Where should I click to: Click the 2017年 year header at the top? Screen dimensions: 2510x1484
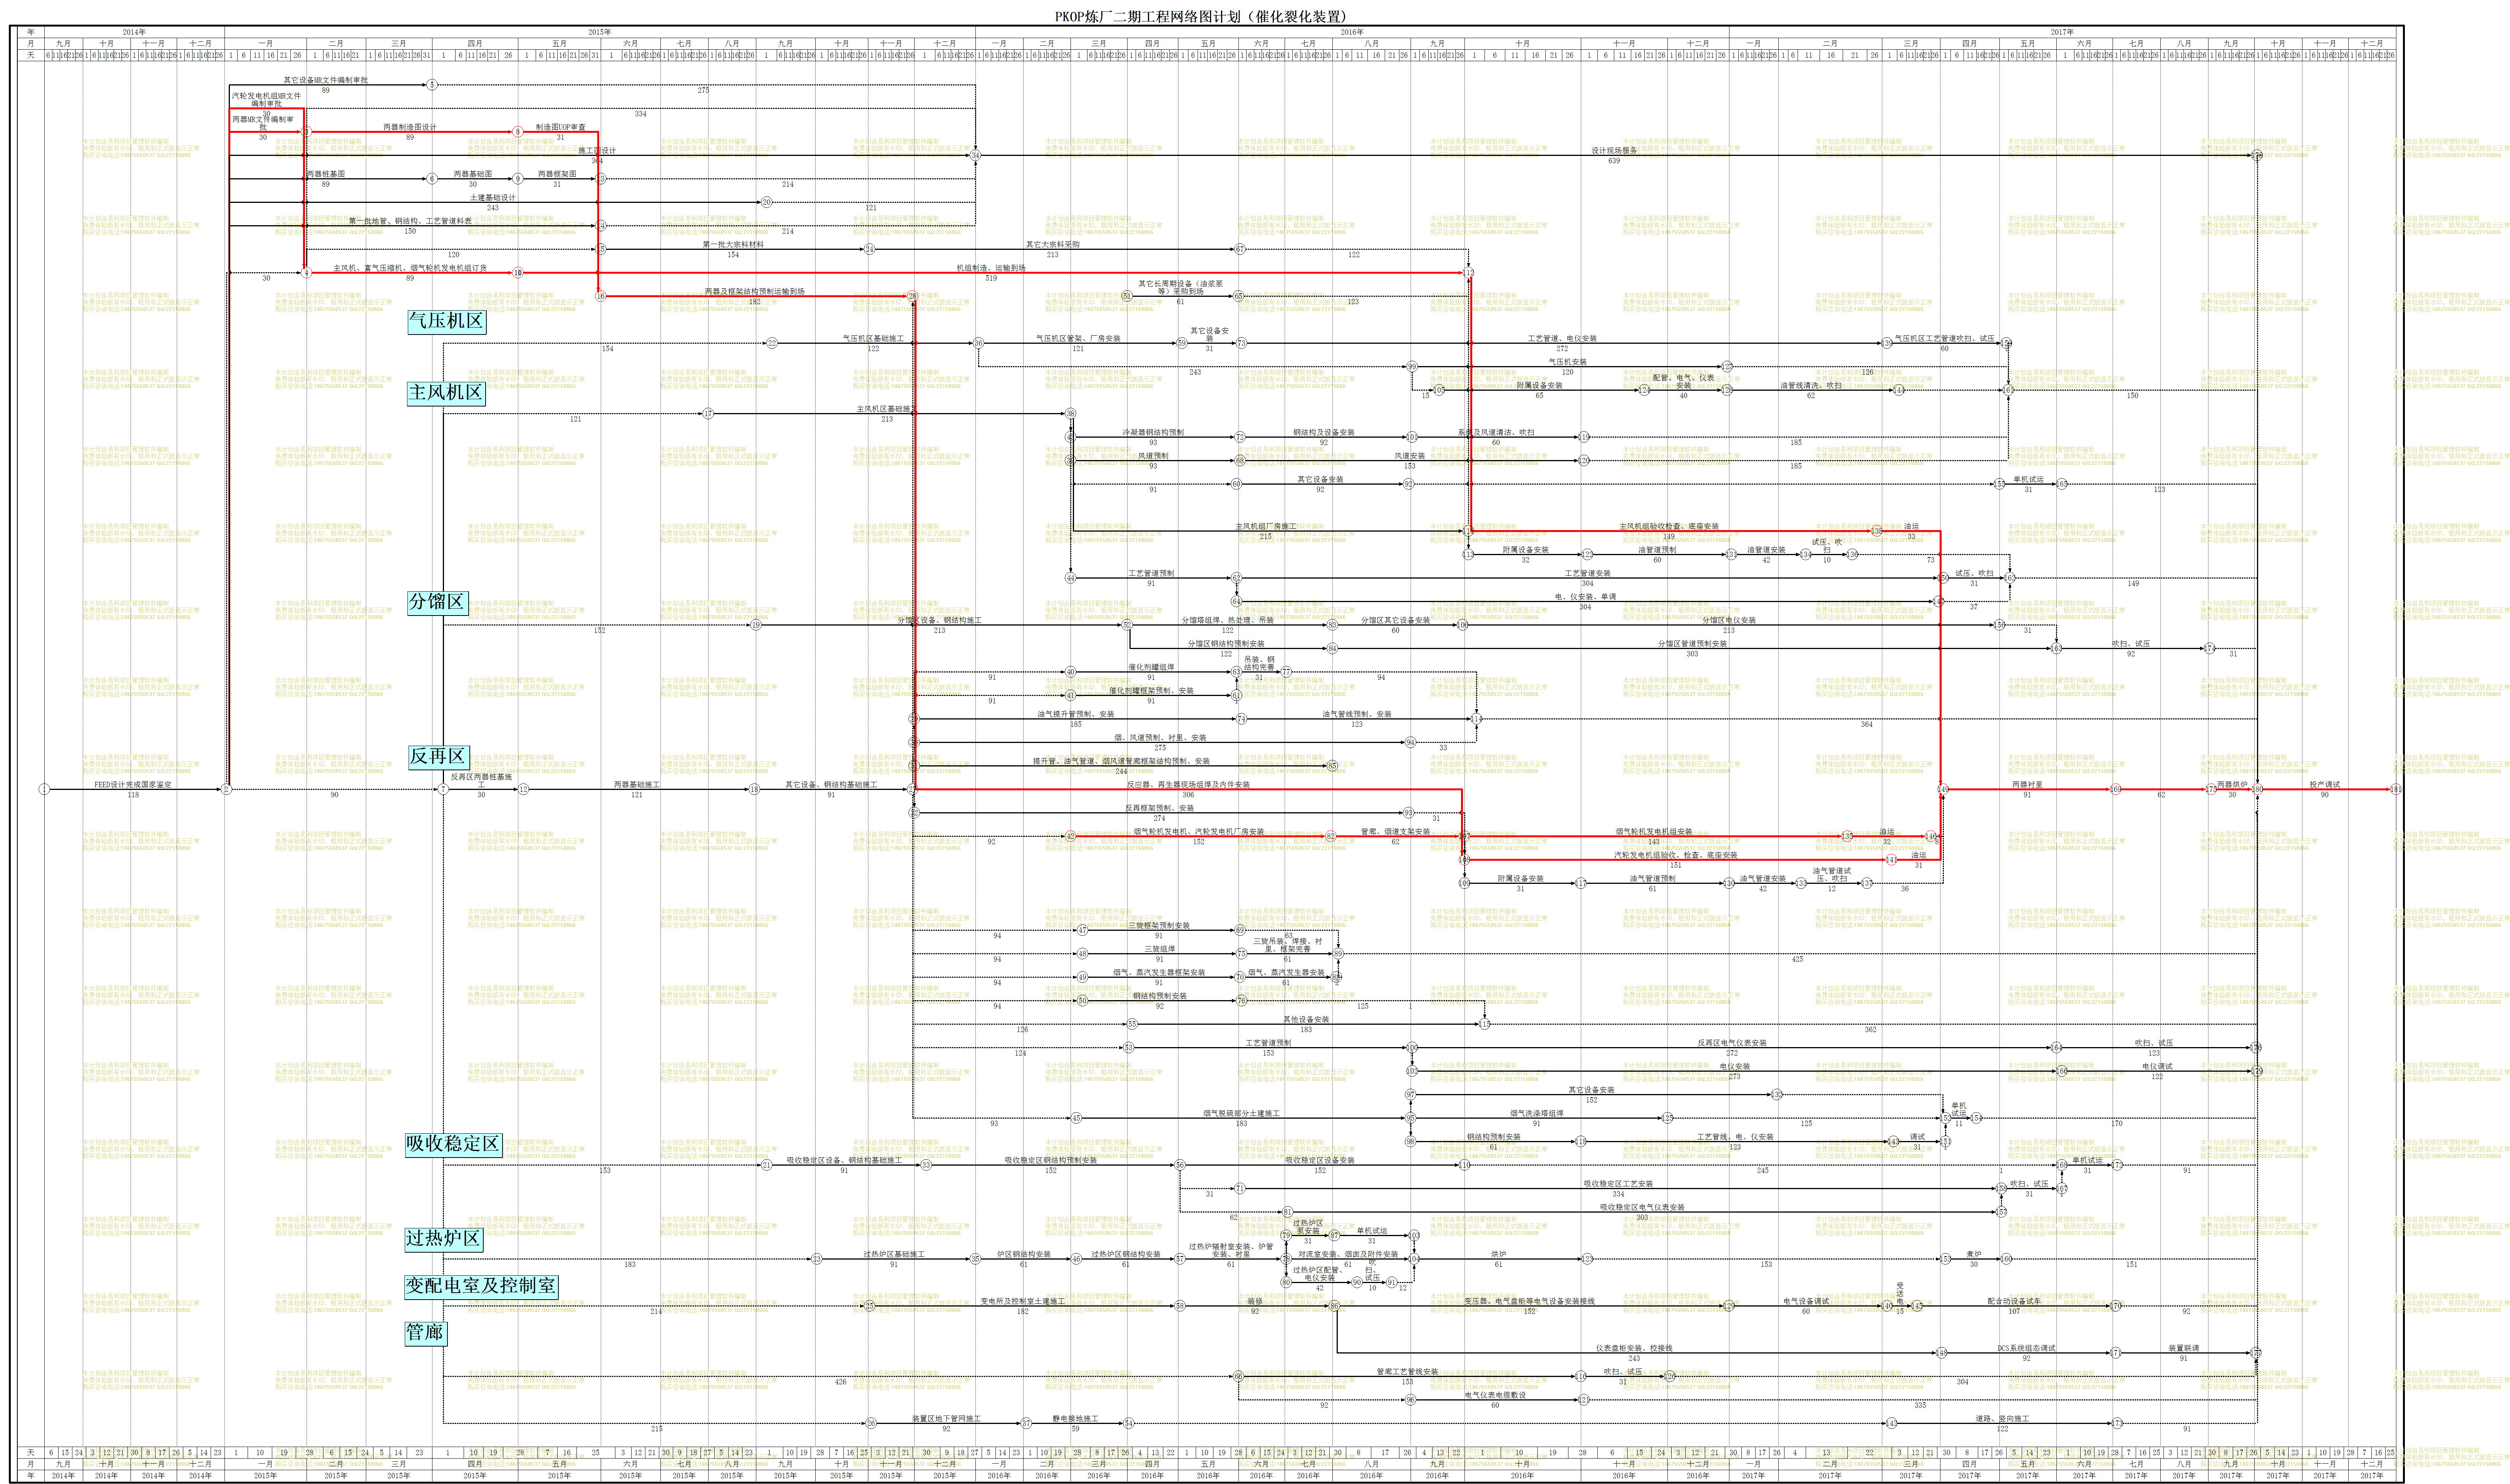(x=2062, y=32)
